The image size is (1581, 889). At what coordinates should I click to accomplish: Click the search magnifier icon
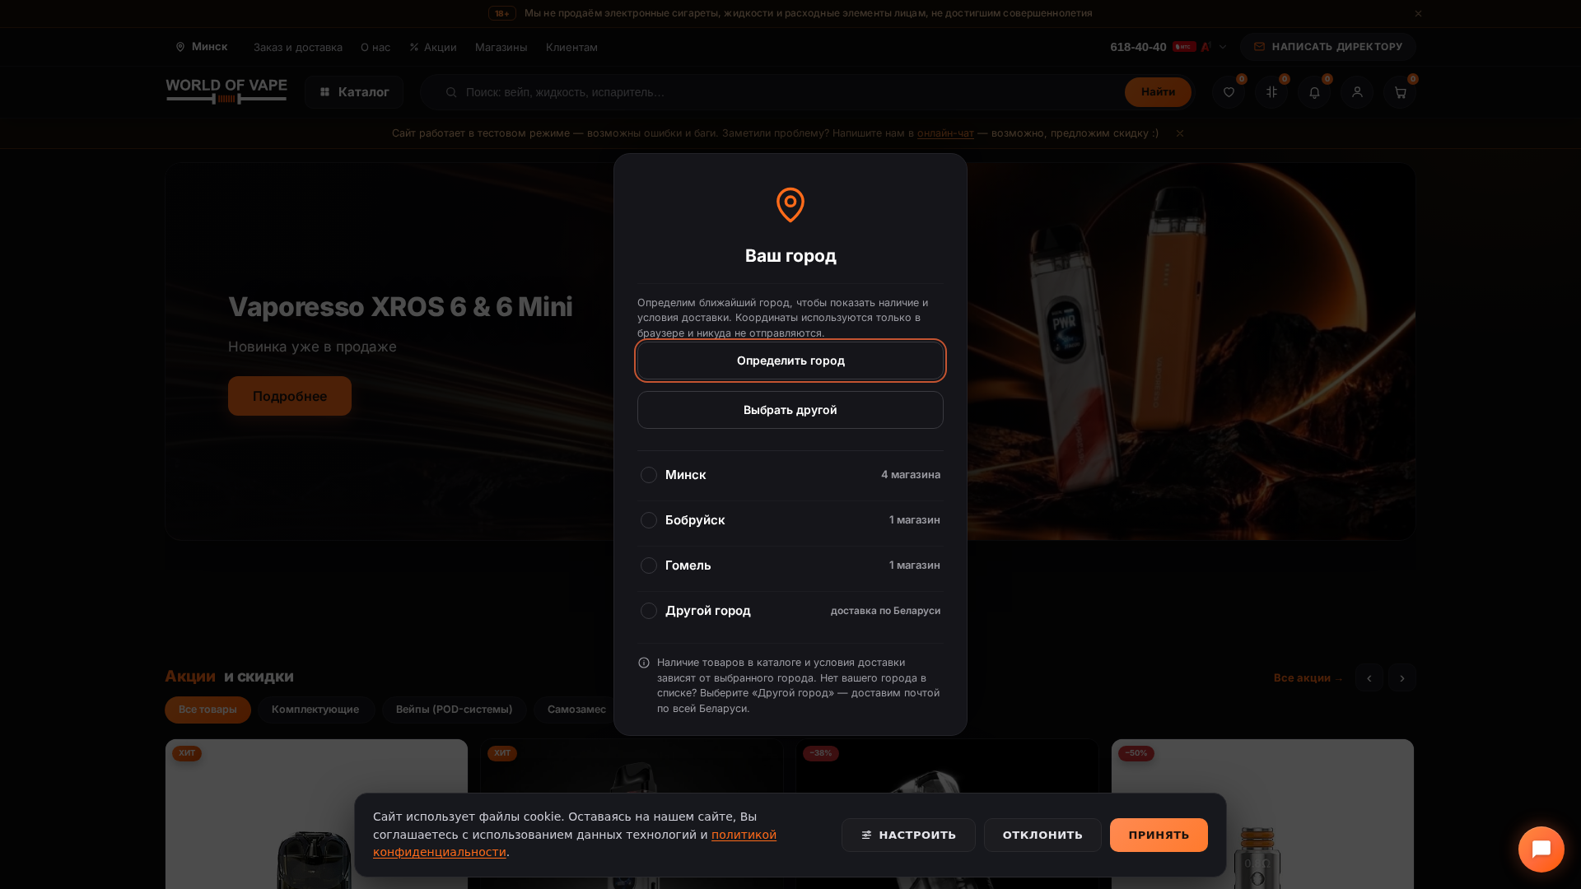(451, 92)
